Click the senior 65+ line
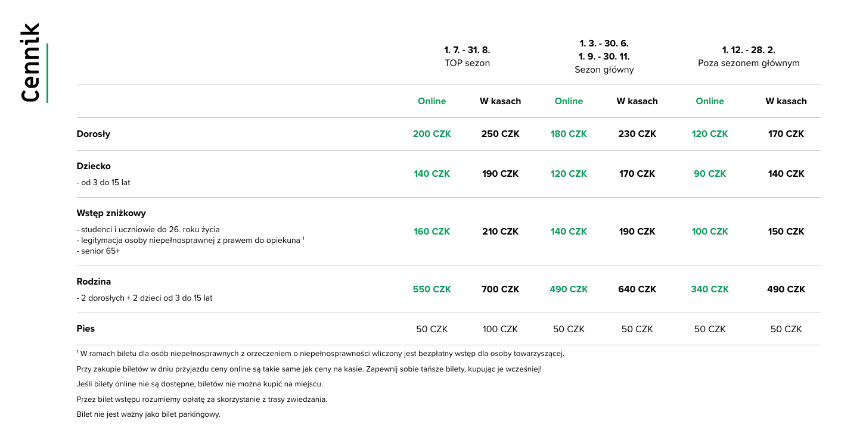 [x=98, y=251]
